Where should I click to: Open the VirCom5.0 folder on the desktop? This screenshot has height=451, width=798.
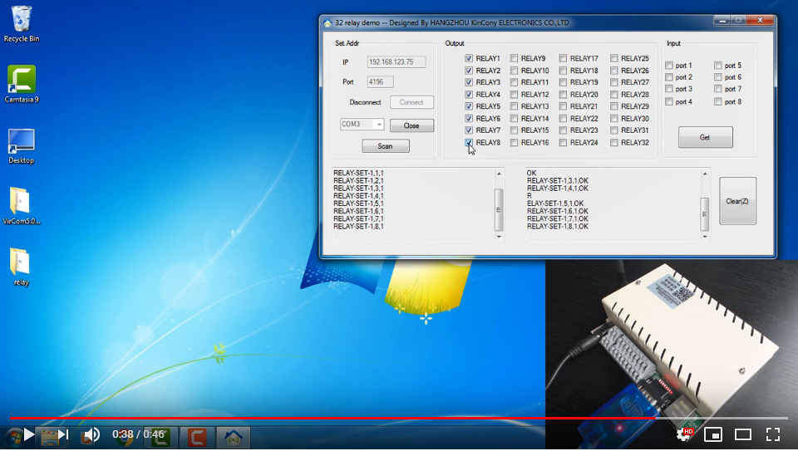coord(22,206)
